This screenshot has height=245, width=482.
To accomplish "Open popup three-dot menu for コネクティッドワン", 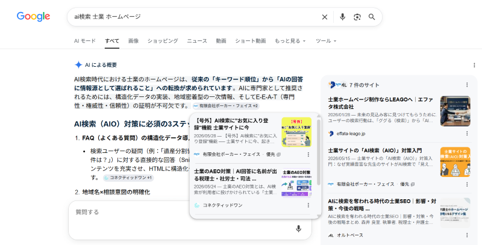I will tap(308, 205).
